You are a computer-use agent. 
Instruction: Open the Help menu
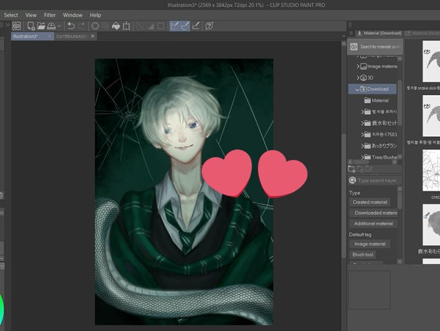pos(95,15)
